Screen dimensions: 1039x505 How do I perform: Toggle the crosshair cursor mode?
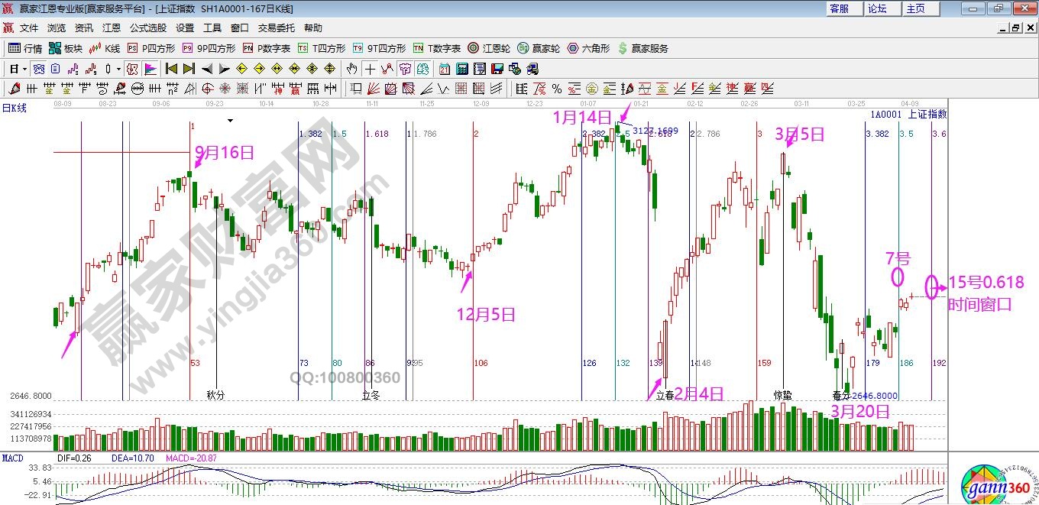370,69
